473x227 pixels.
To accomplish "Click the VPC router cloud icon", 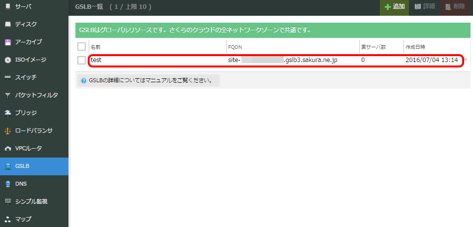I will 8,149.
